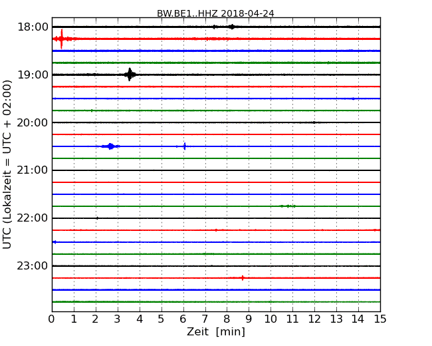The height and width of the screenshot is (346, 432).
Task: Click x-axis tick label 6
Action: point(183,319)
